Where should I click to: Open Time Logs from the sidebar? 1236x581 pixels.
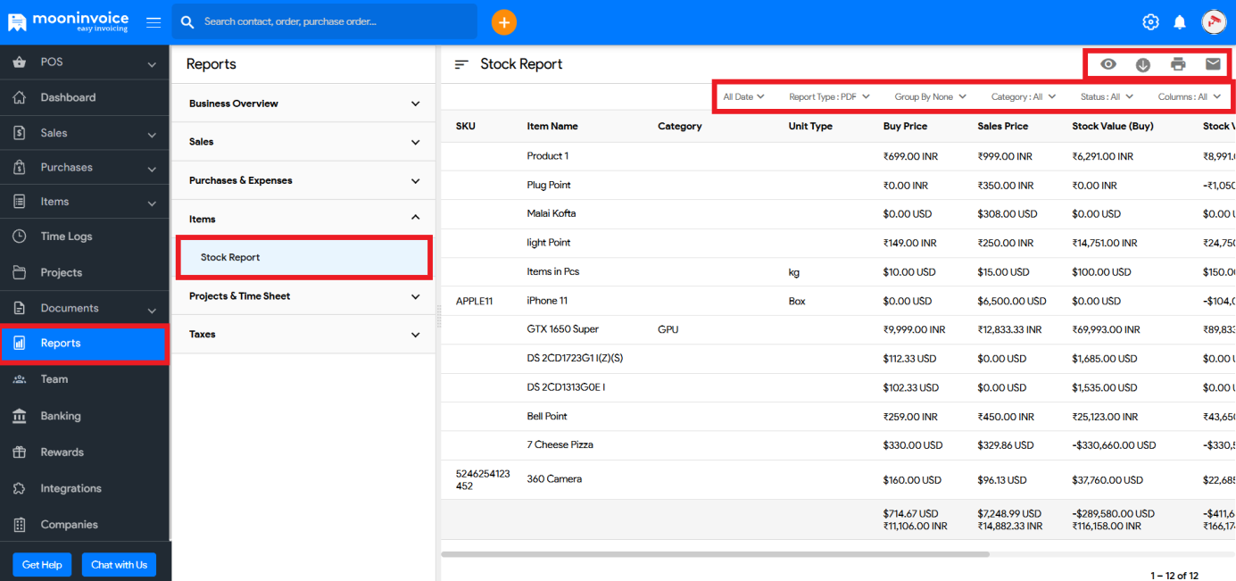click(84, 237)
